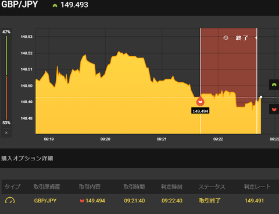Click the history clock icon beside 終了

(226, 38)
